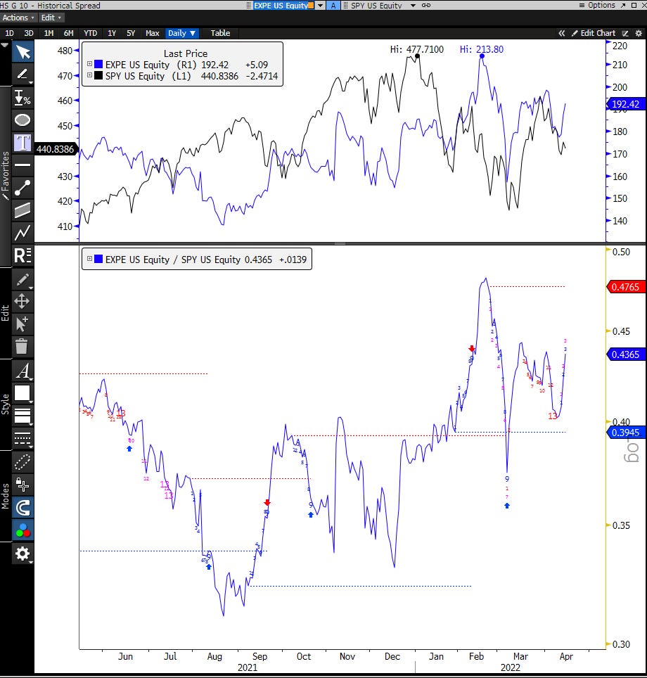Image resolution: width=647 pixels, height=678 pixels.
Task: Open the font style A tool
Action: tap(23, 371)
